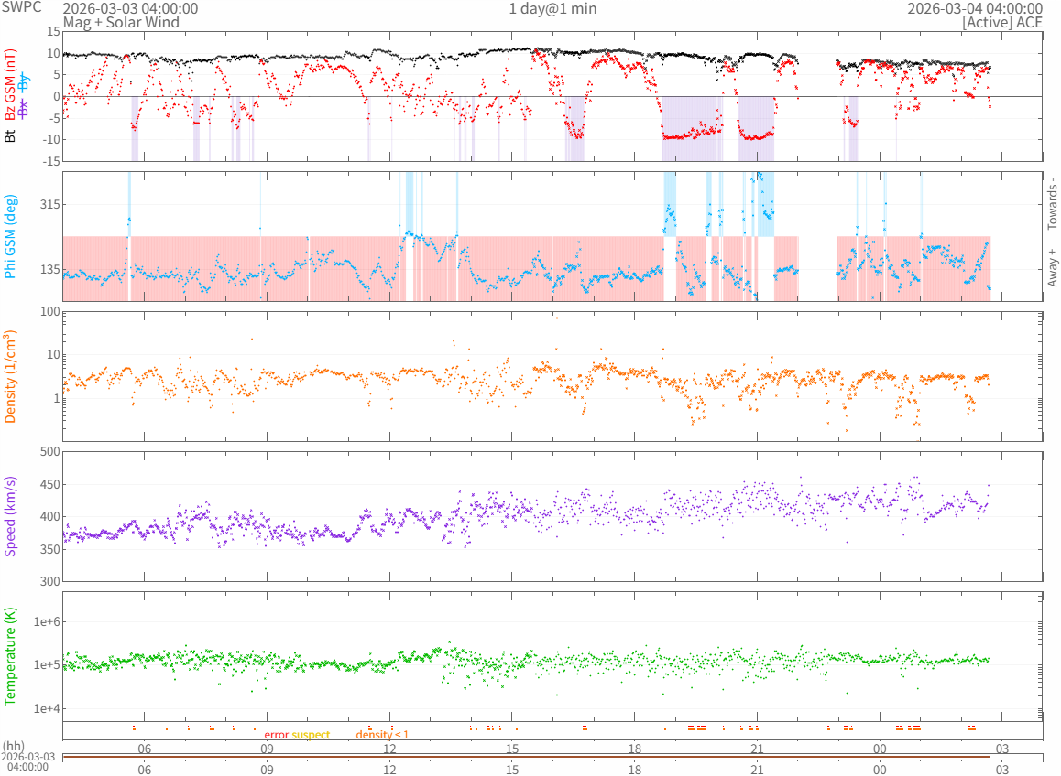Viewport: 1061px width, 776px height.
Task: Open the [Active] ACE source selector
Action: coord(1001,21)
